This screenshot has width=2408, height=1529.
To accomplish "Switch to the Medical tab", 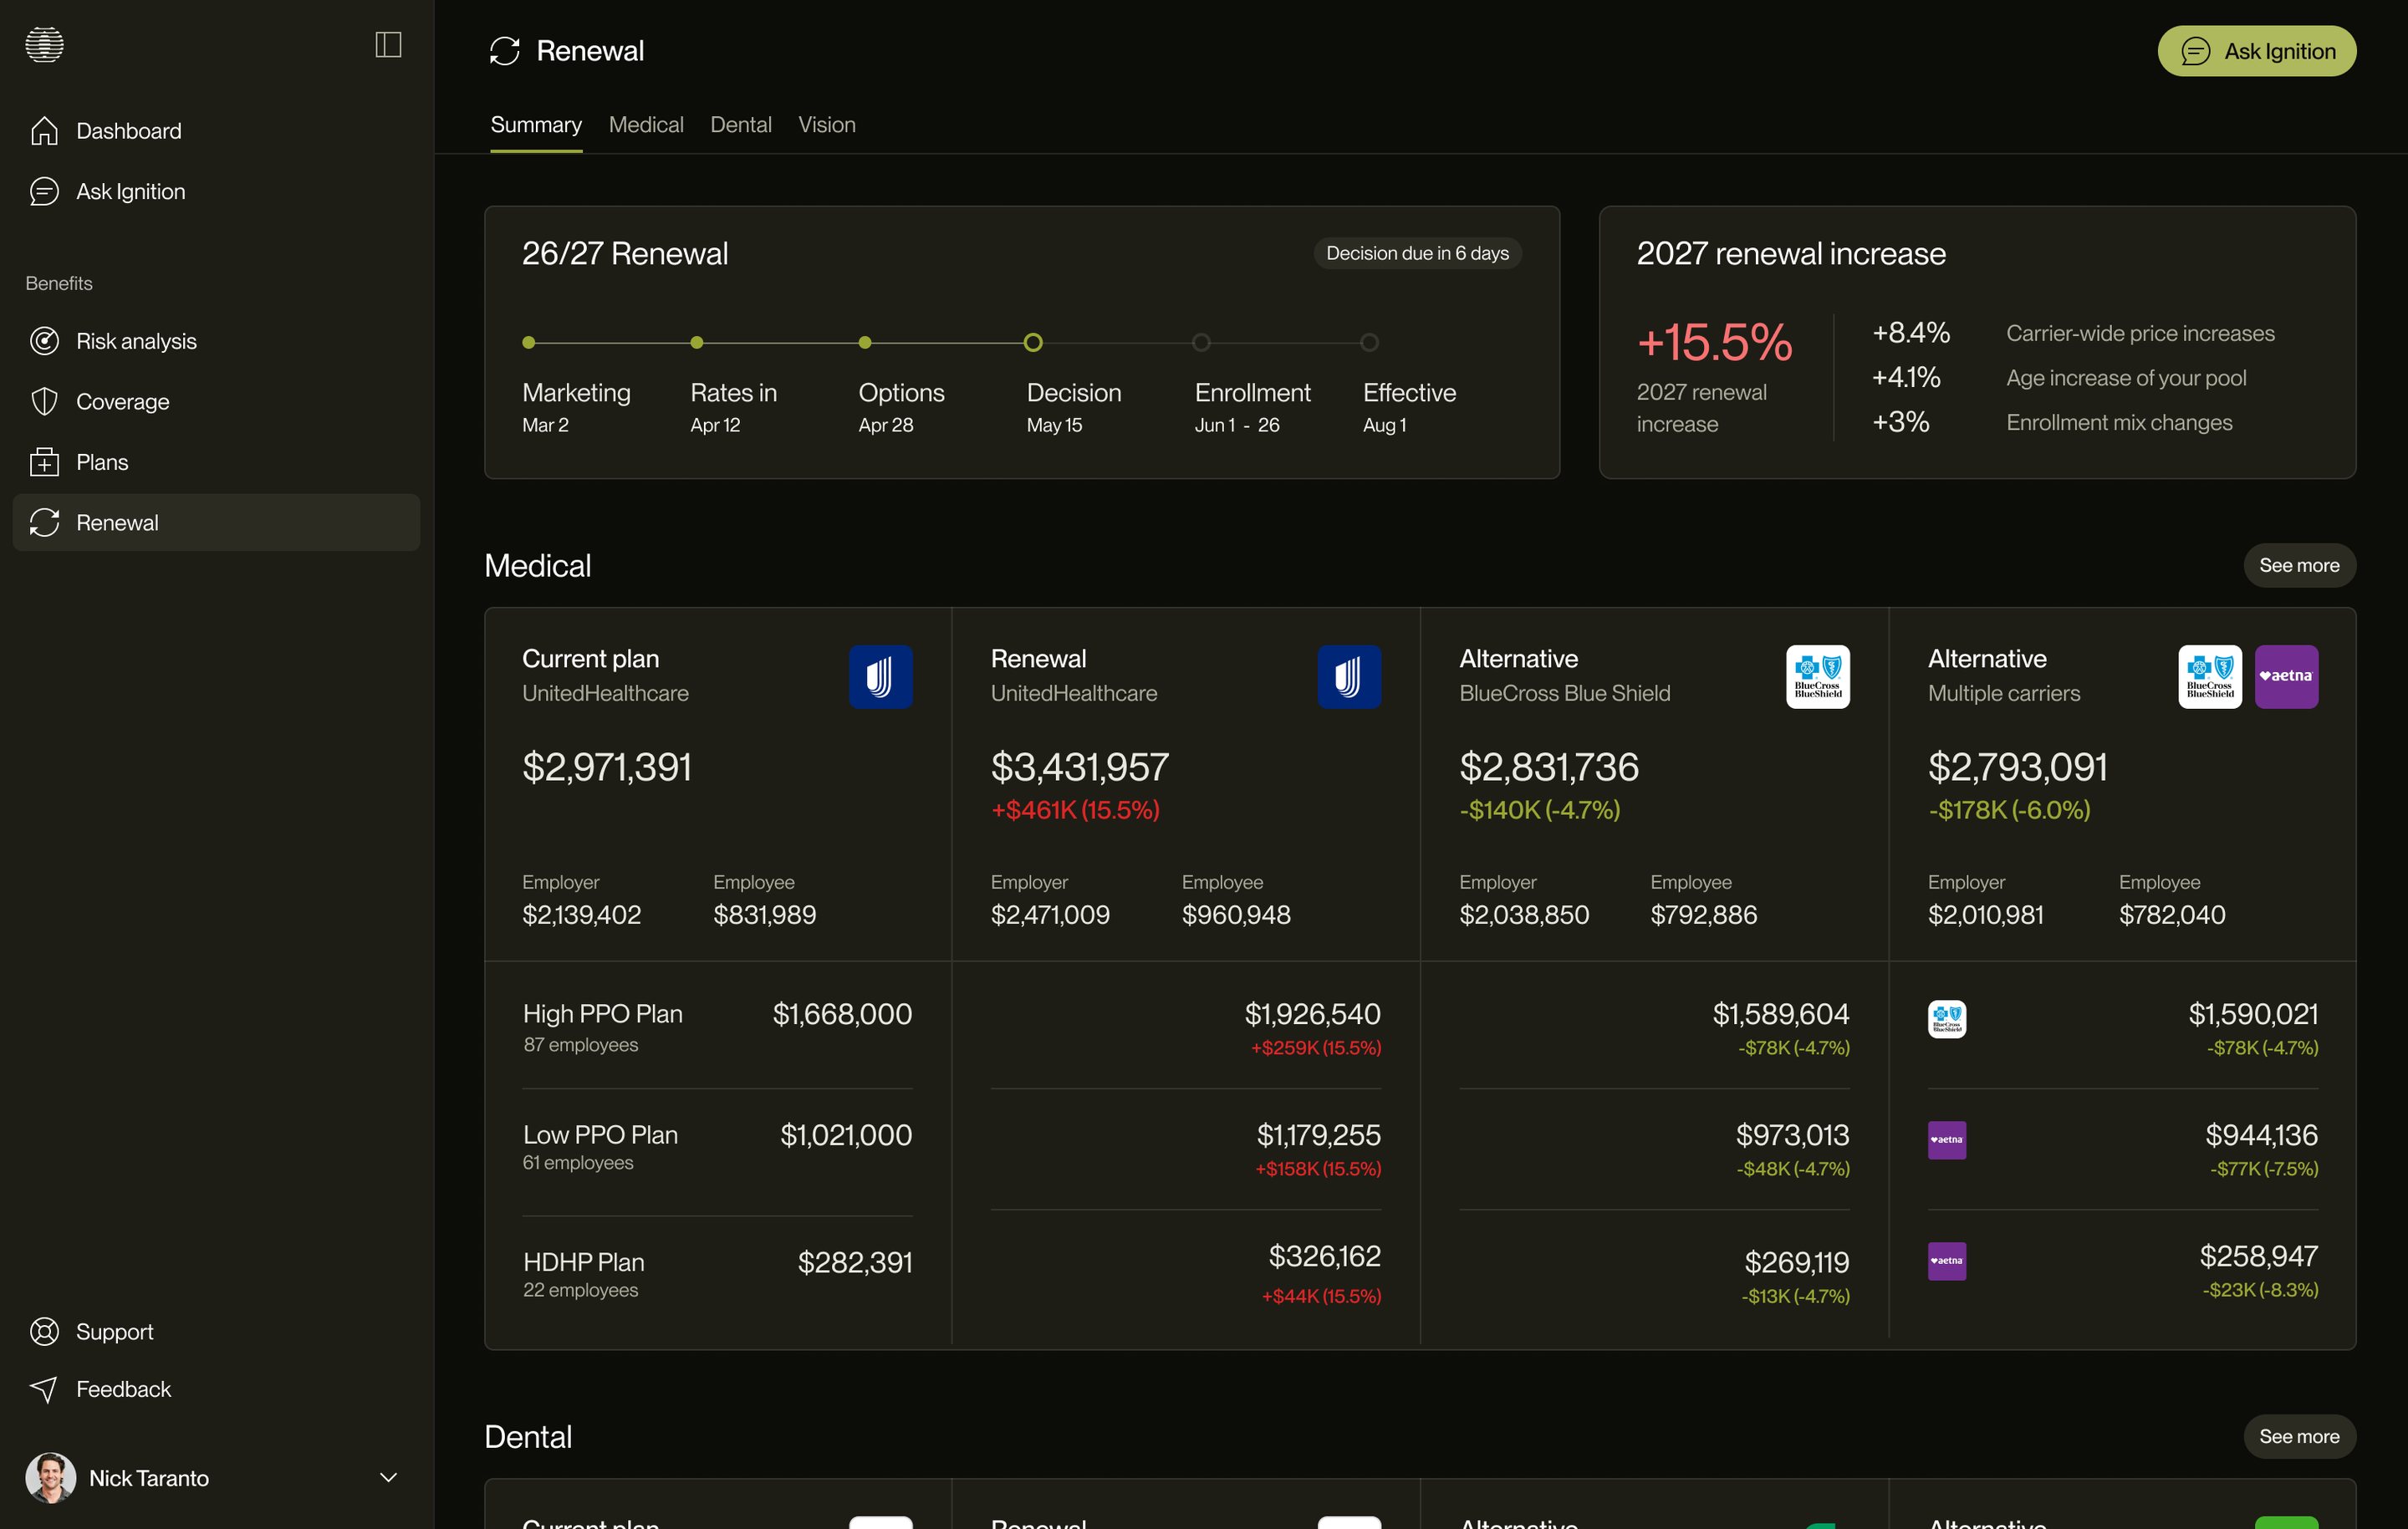I will click(646, 125).
